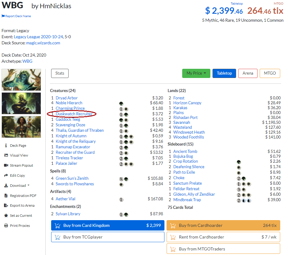Image resolution: width=286 pixels, height=255 pixels.
Task: Click the green mana symbol beside Noble Hierarch
Action: pyautogui.click(x=121, y=104)
